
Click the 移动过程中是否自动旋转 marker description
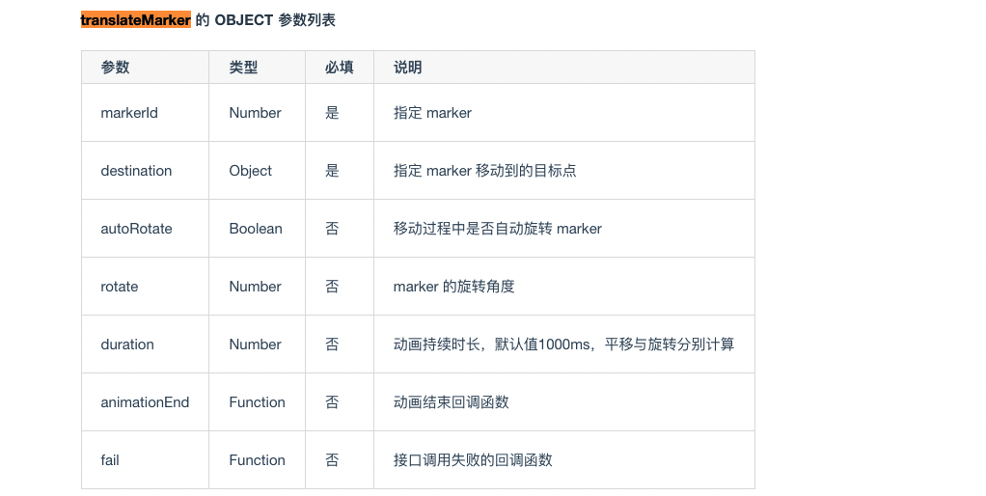[497, 229]
